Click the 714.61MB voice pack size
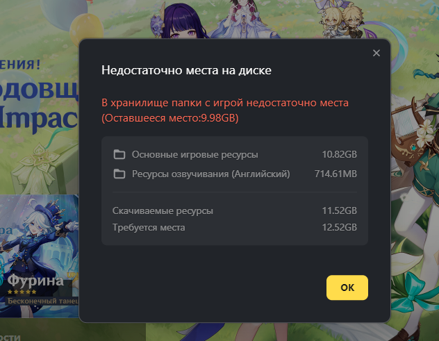The image size is (439, 341). [x=336, y=174]
